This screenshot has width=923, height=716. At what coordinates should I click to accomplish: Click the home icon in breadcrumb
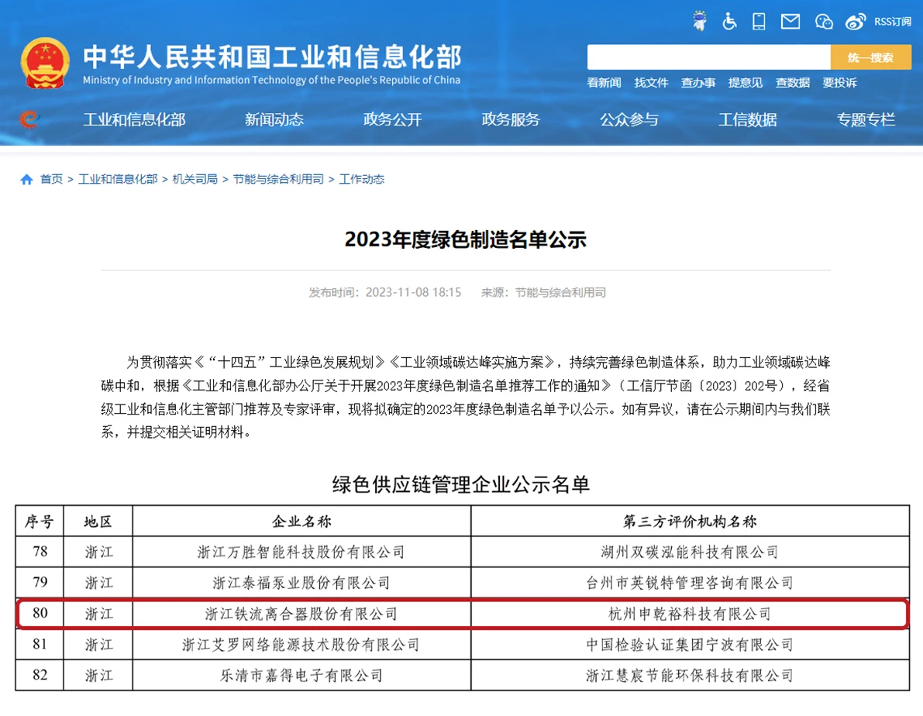[26, 178]
